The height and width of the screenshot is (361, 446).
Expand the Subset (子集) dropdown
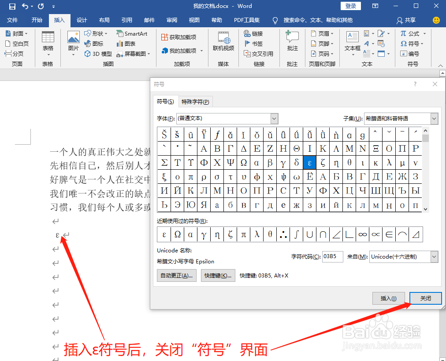click(434, 119)
